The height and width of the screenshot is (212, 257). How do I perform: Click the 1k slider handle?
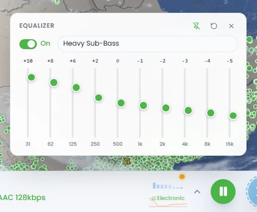[143, 105]
